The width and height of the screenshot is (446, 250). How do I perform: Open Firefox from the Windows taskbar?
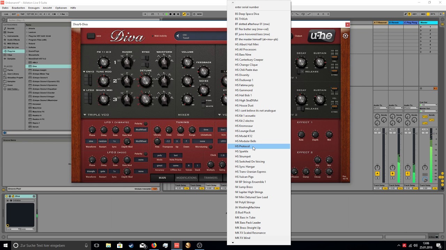pos(154,245)
